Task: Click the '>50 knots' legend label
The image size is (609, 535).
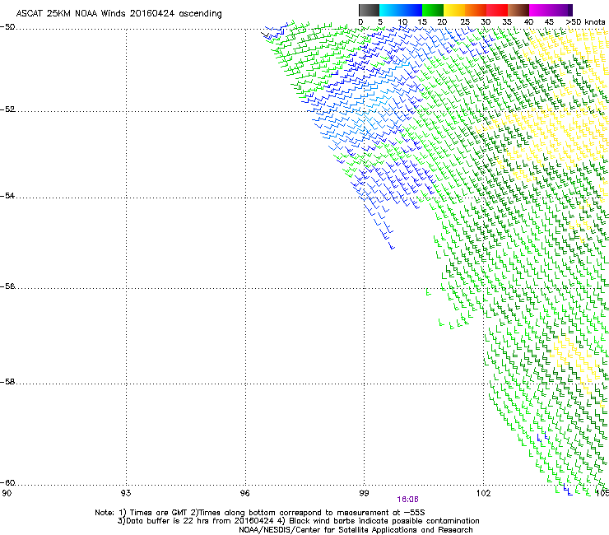Action: click(585, 22)
